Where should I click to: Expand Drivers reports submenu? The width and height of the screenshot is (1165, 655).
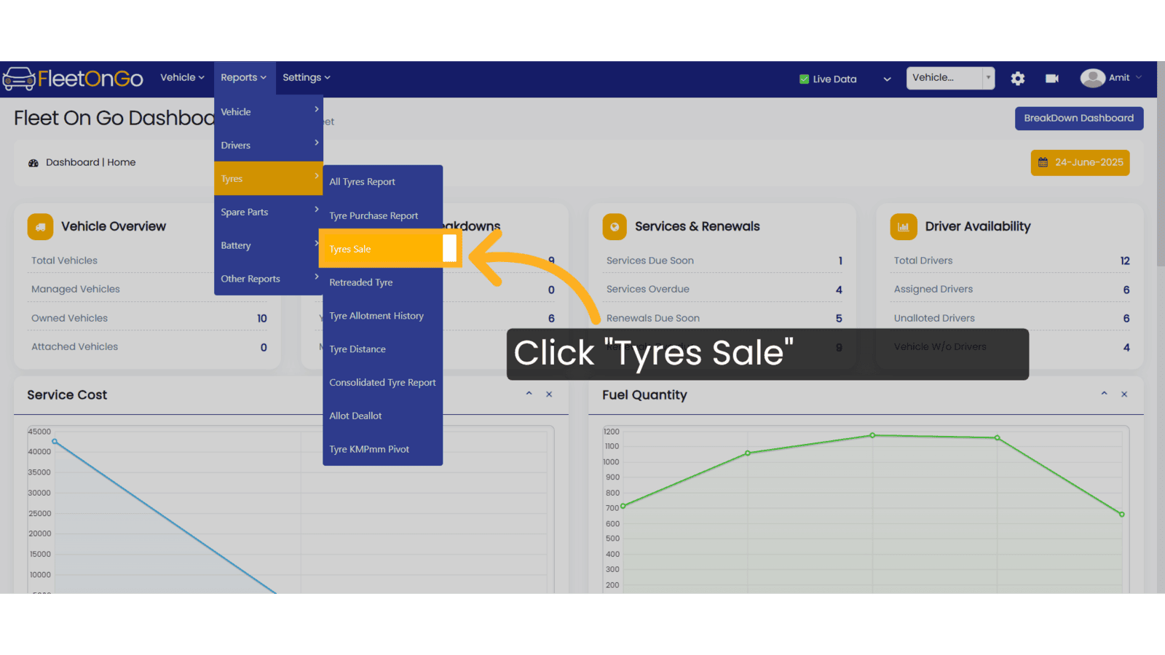point(268,146)
